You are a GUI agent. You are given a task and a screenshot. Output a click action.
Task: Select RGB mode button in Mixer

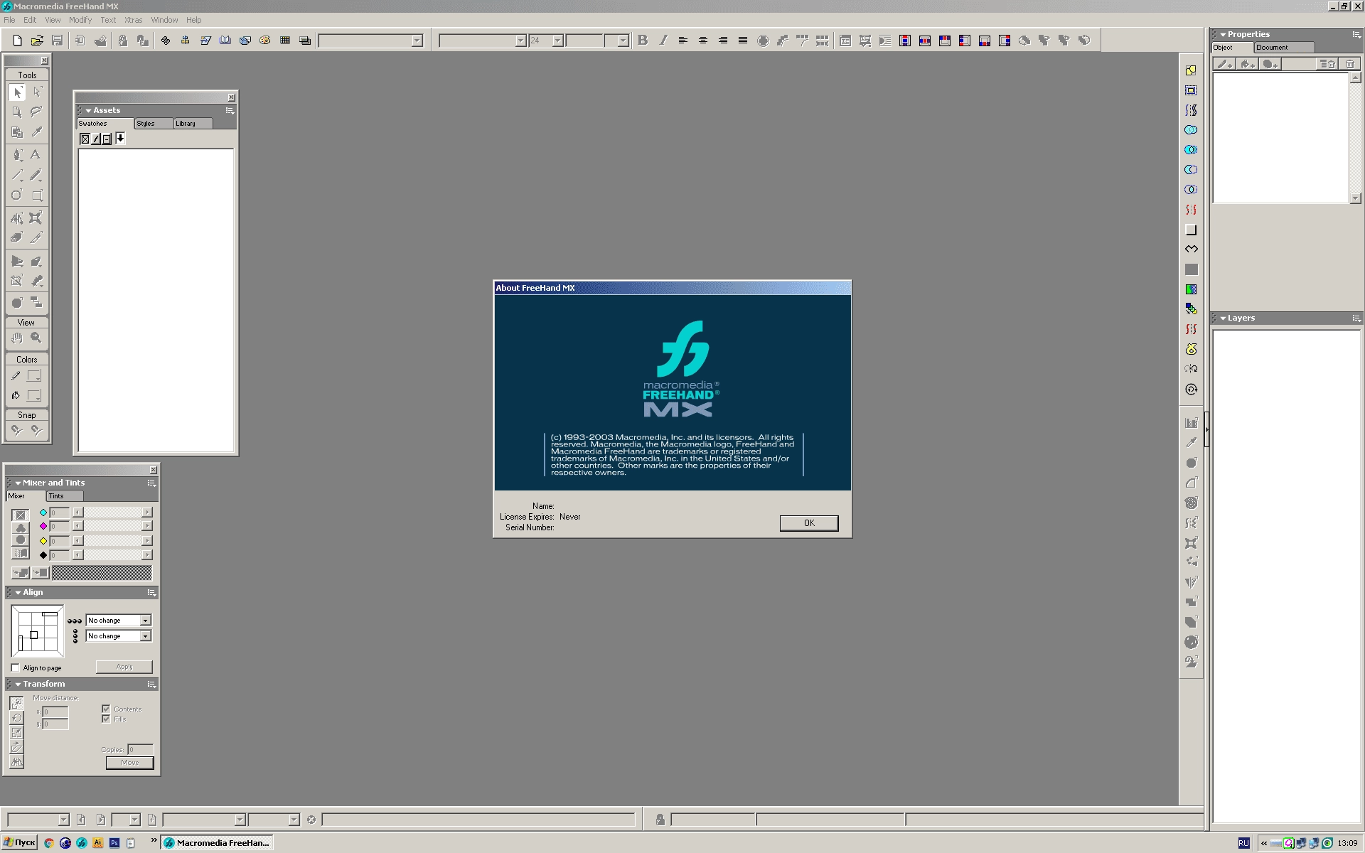click(21, 527)
